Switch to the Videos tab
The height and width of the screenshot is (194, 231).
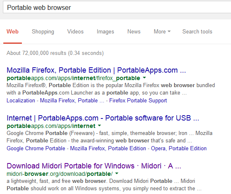[75, 31]
